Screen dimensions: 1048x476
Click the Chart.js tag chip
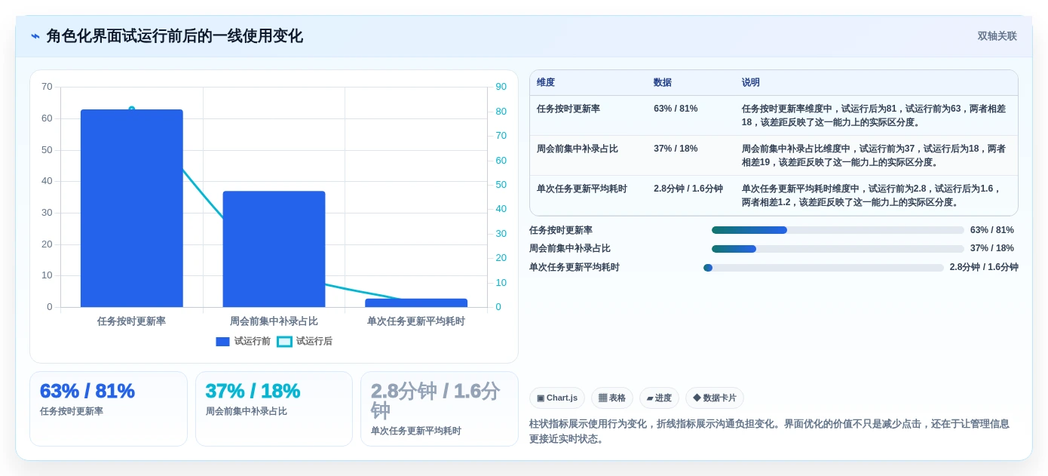pyautogui.click(x=557, y=398)
